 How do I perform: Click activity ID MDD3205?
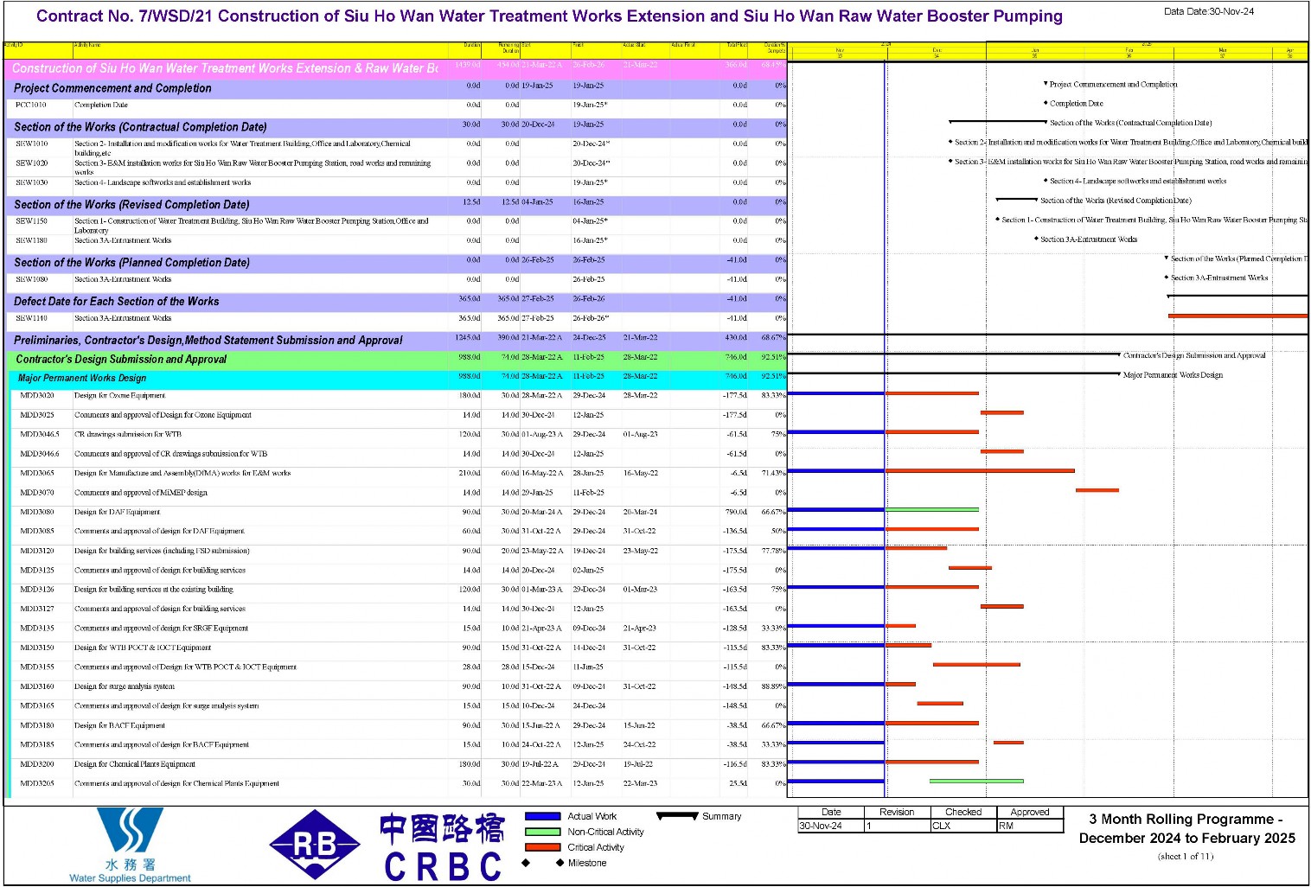pyautogui.click(x=37, y=784)
